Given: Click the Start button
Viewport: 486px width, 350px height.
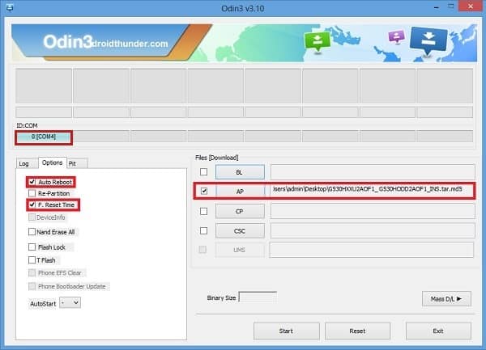Looking at the screenshot, I should click(x=287, y=331).
